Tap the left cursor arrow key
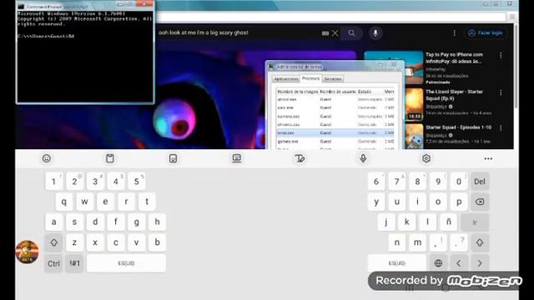534x300 pixels. coord(459,263)
